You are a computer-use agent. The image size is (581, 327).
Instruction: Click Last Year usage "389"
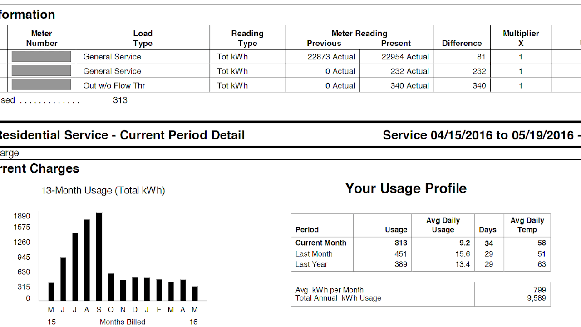(401, 264)
